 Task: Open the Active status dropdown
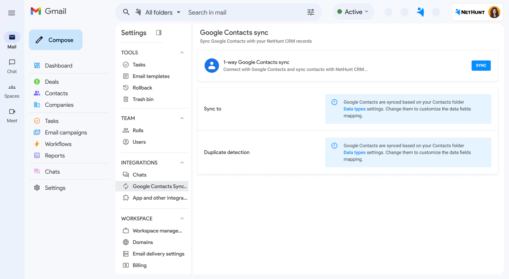(x=353, y=11)
